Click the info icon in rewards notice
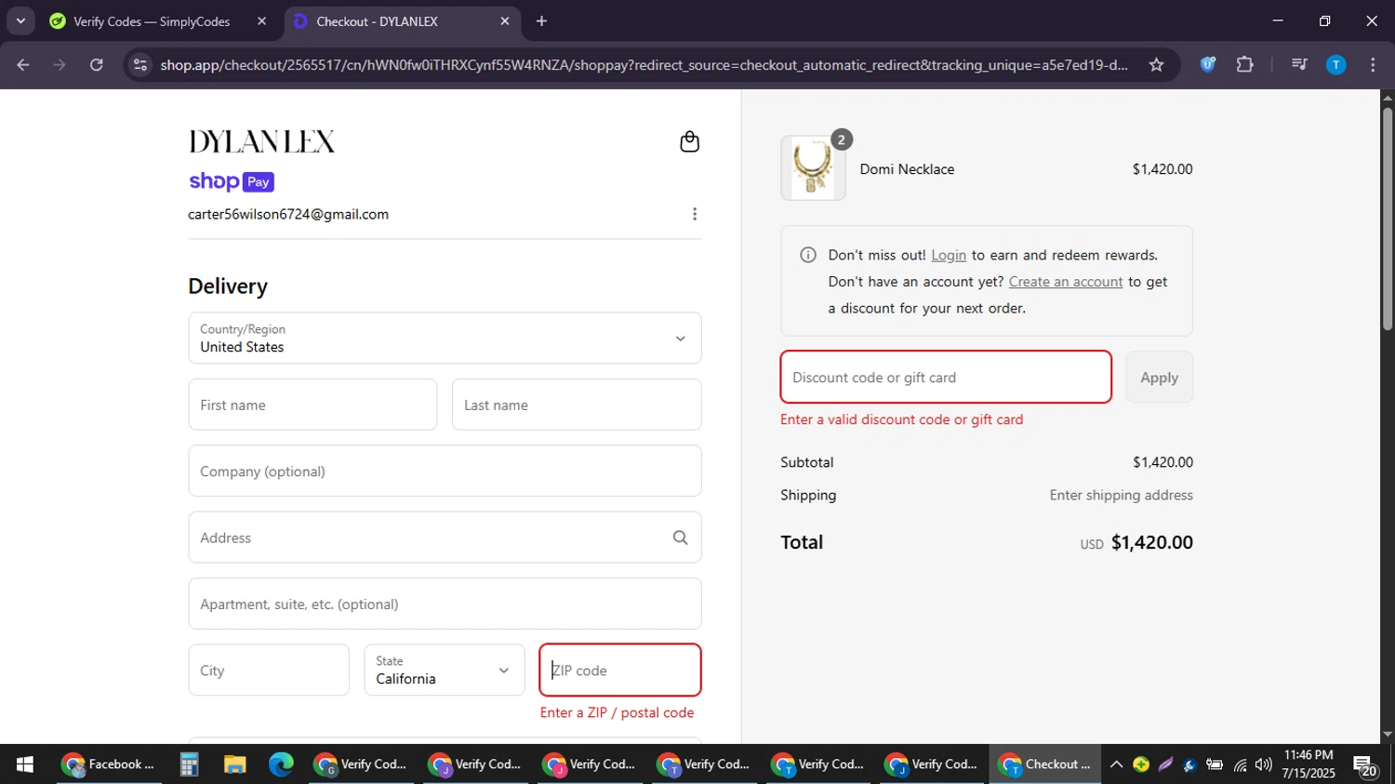Screen dimensions: 1395x784 808,255
